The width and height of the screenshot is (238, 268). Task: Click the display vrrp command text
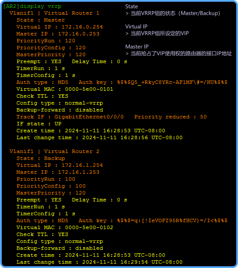click(41, 6)
